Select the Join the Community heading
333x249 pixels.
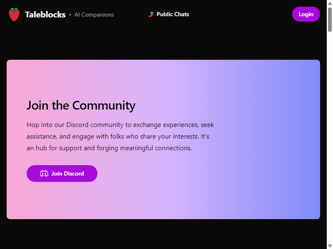pos(81,105)
